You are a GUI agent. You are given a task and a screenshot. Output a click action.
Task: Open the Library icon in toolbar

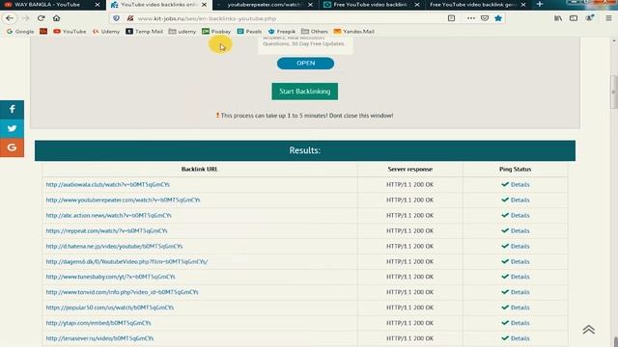point(558,18)
